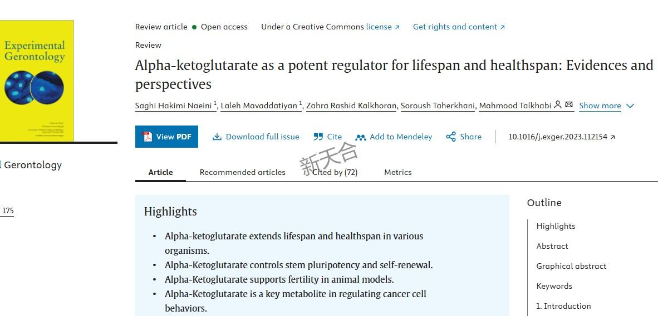
Task: Switch to the Metrics tab
Action: click(398, 172)
